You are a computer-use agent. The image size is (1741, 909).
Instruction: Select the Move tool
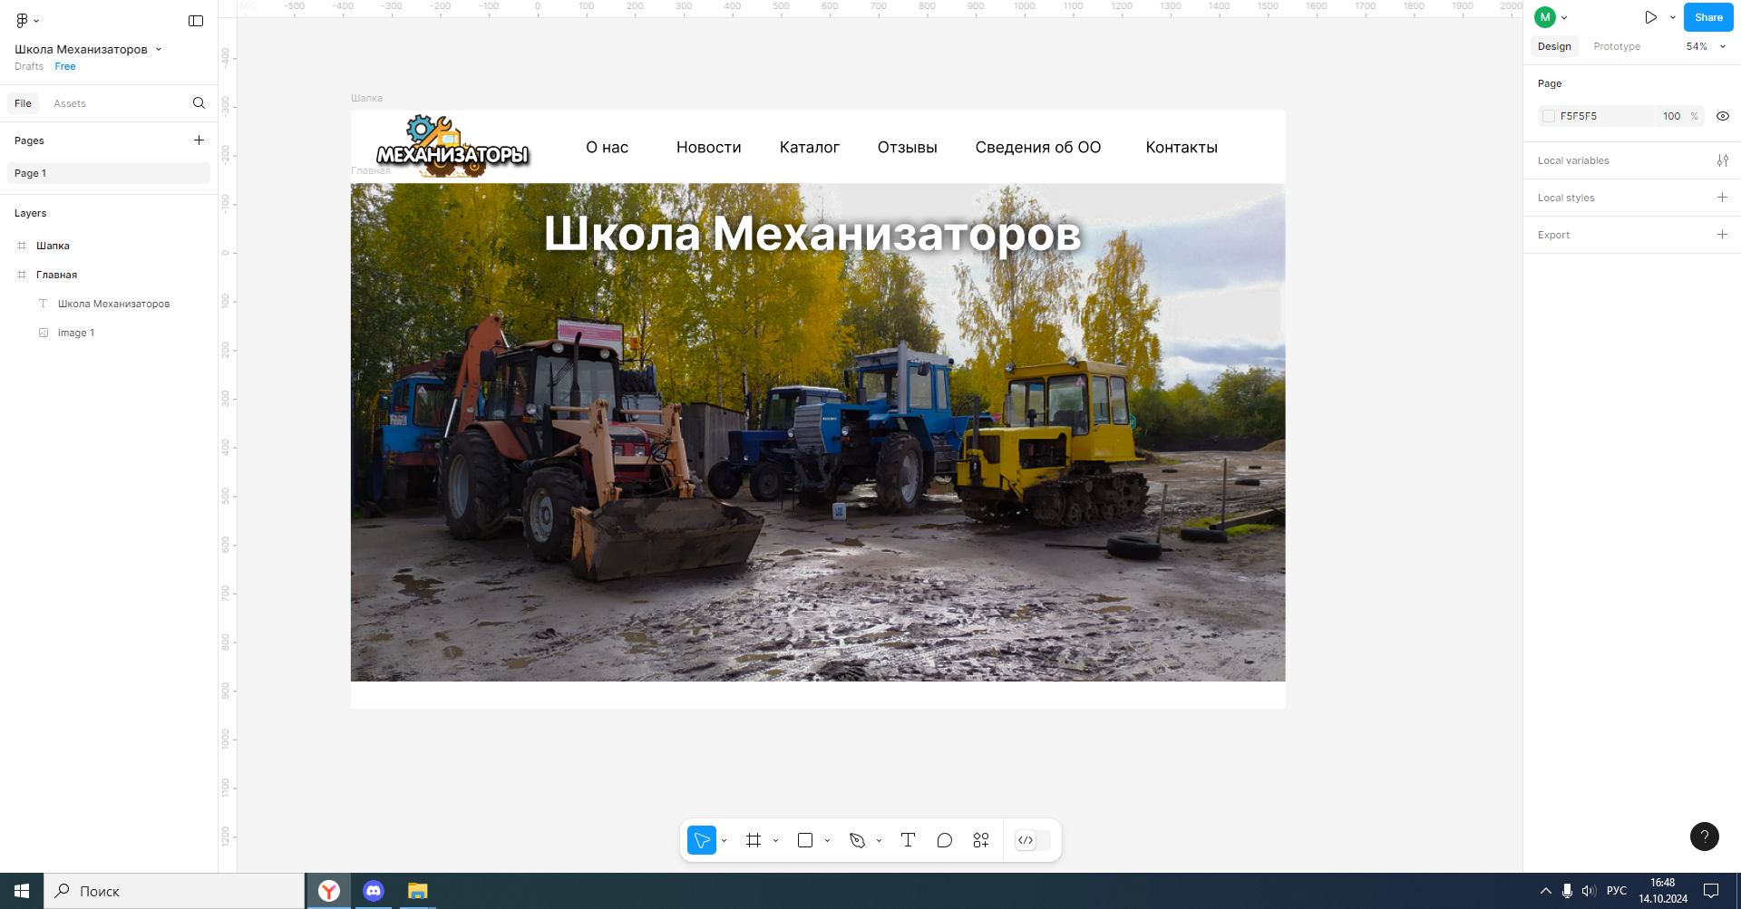tap(701, 840)
